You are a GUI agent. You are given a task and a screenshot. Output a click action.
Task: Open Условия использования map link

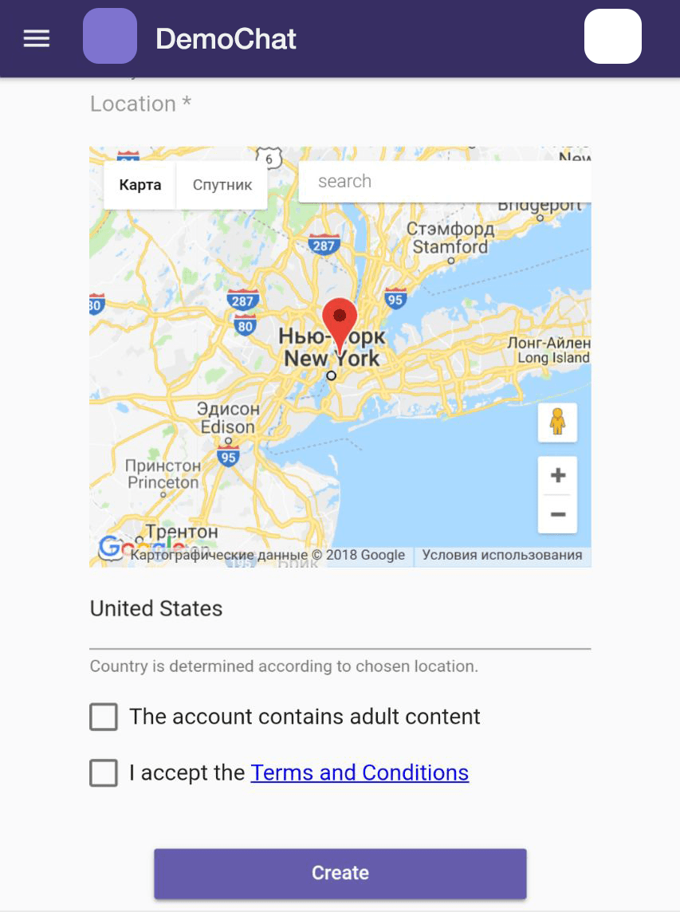502,555
